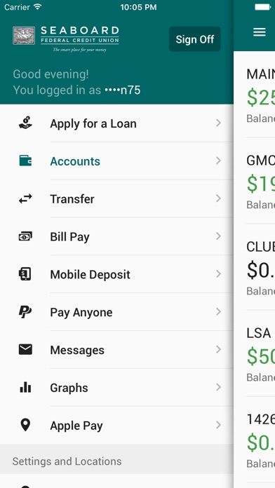Expand chevron on Apply for a Loan row
Screen dimensions: 275x488
(218, 123)
